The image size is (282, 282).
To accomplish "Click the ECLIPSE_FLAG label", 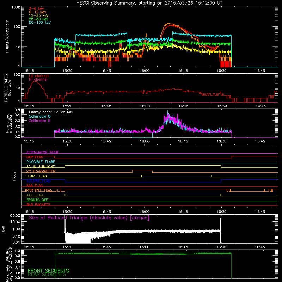I will point(38,181).
